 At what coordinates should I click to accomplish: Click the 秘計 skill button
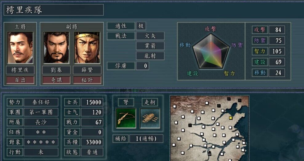(x=87, y=80)
